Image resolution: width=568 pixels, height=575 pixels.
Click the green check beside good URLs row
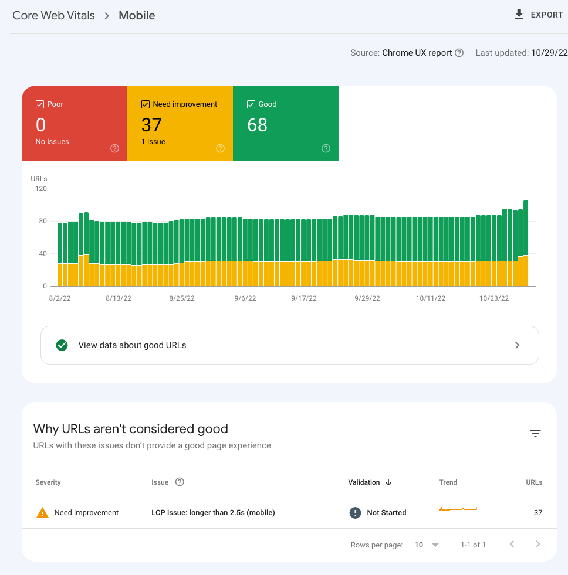coord(62,345)
